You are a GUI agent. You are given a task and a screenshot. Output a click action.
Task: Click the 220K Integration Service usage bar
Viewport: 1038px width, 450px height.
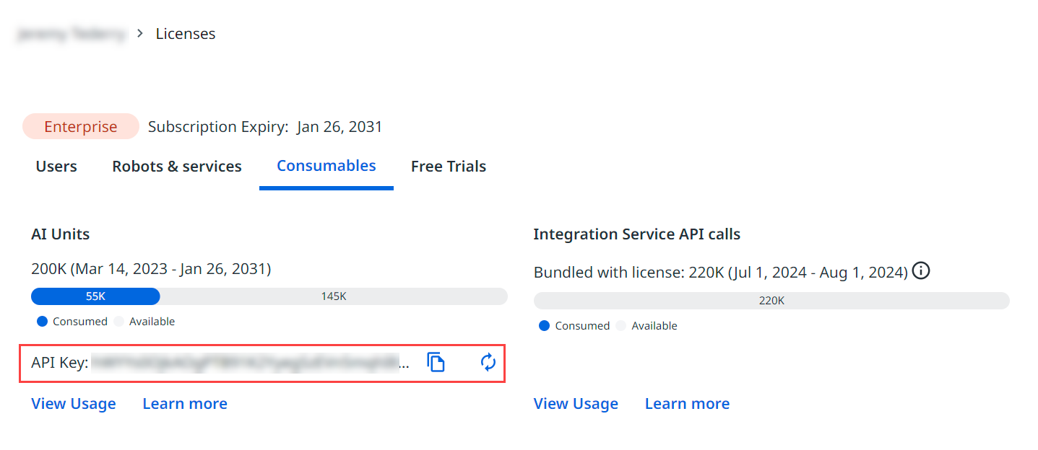coord(771,301)
